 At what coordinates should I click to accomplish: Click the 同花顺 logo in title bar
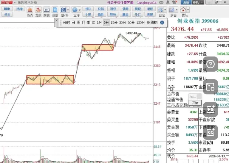click(x=7, y=2)
